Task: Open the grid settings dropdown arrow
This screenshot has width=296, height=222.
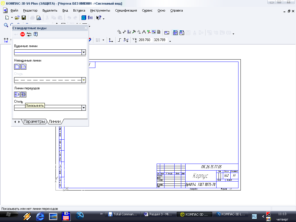Action: click(103, 40)
